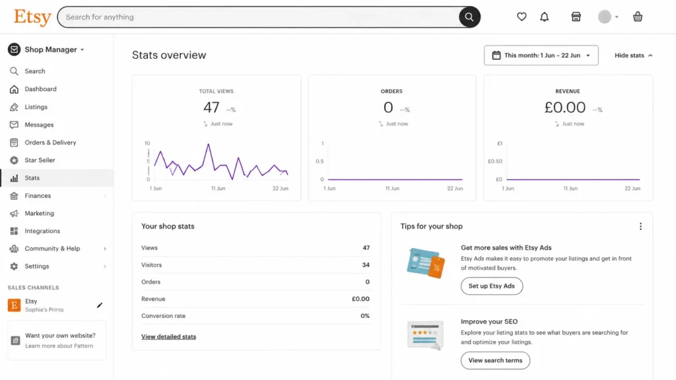
Task: Click the Visitors value 34
Action: tap(366, 265)
